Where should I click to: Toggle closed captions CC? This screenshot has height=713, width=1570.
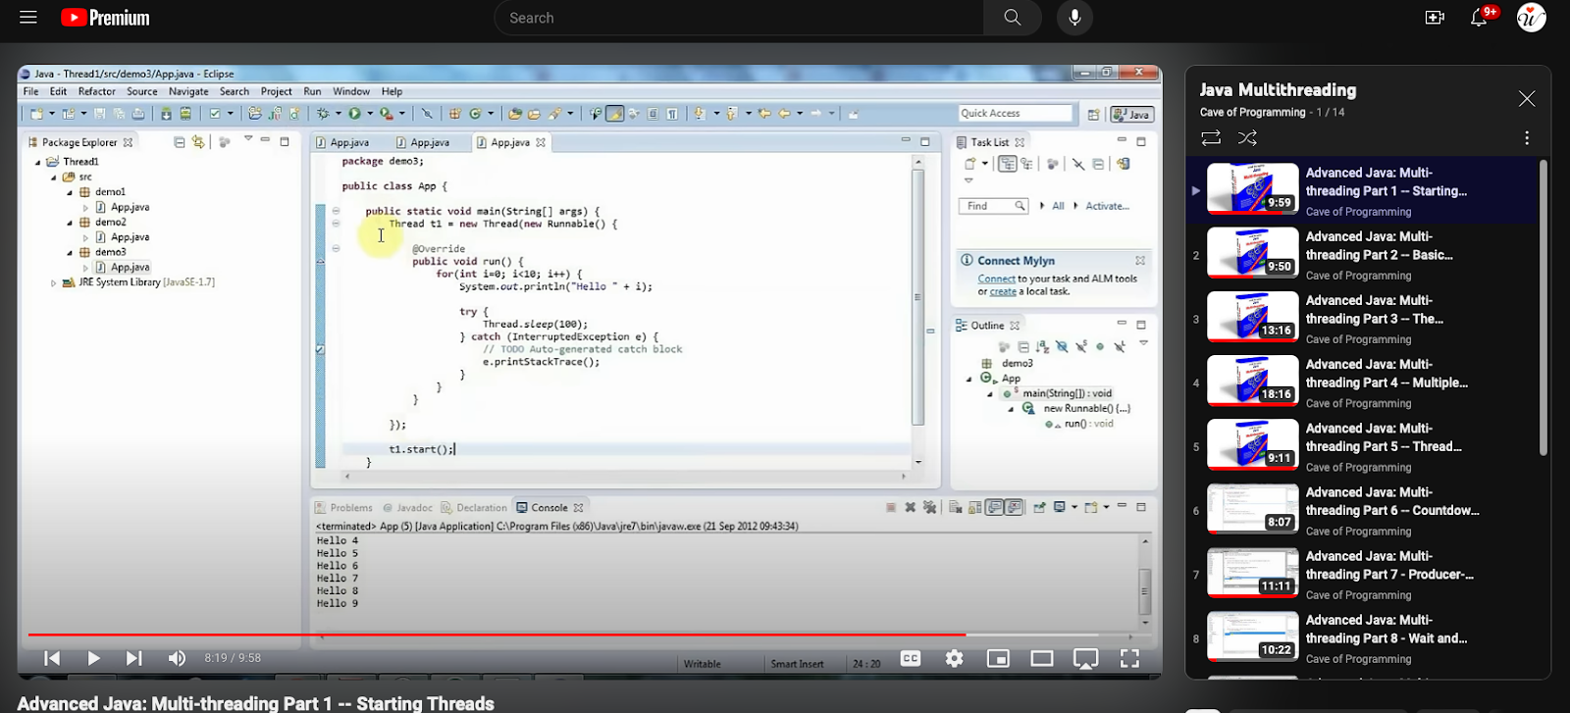tap(911, 658)
